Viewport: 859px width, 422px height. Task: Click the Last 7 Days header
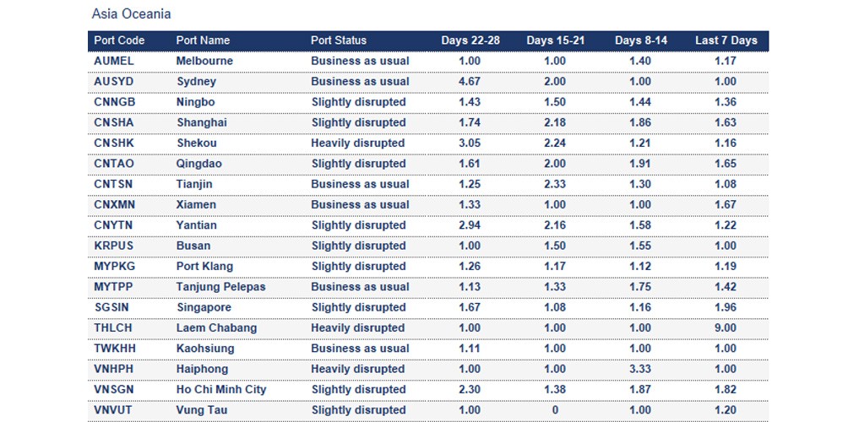(726, 41)
